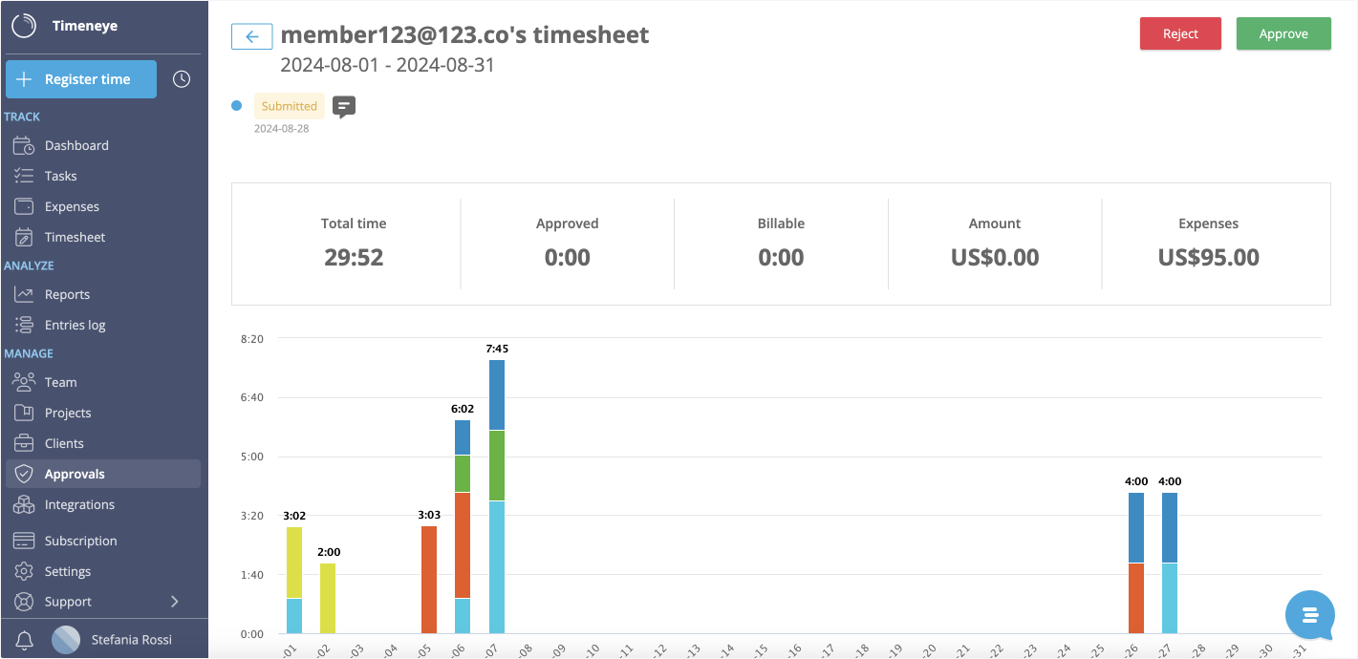Reject member123's timesheet
This screenshot has width=1358, height=659.
[1180, 32]
